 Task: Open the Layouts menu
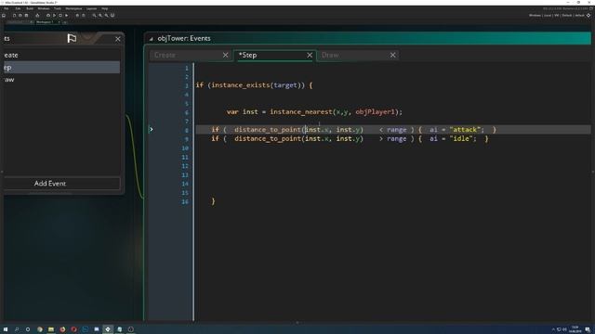[91, 8]
